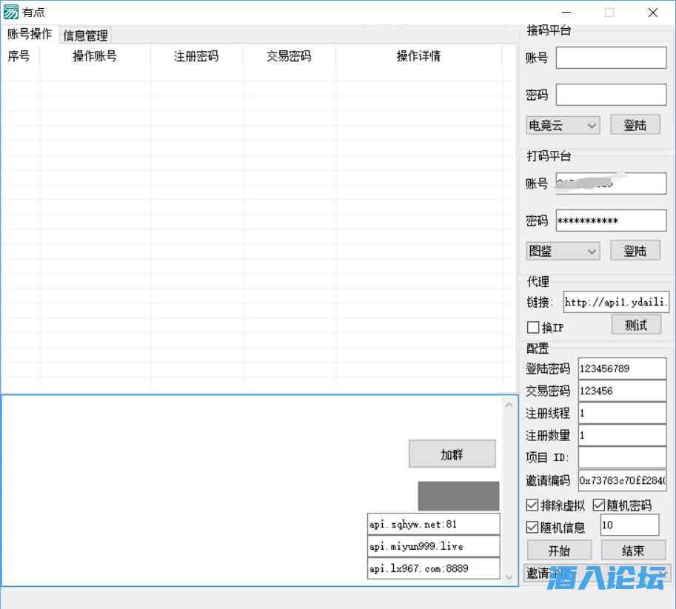Expand the 图鉴 captcha platform dropdown
This screenshot has width=676, height=609.
(x=563, y=252)
